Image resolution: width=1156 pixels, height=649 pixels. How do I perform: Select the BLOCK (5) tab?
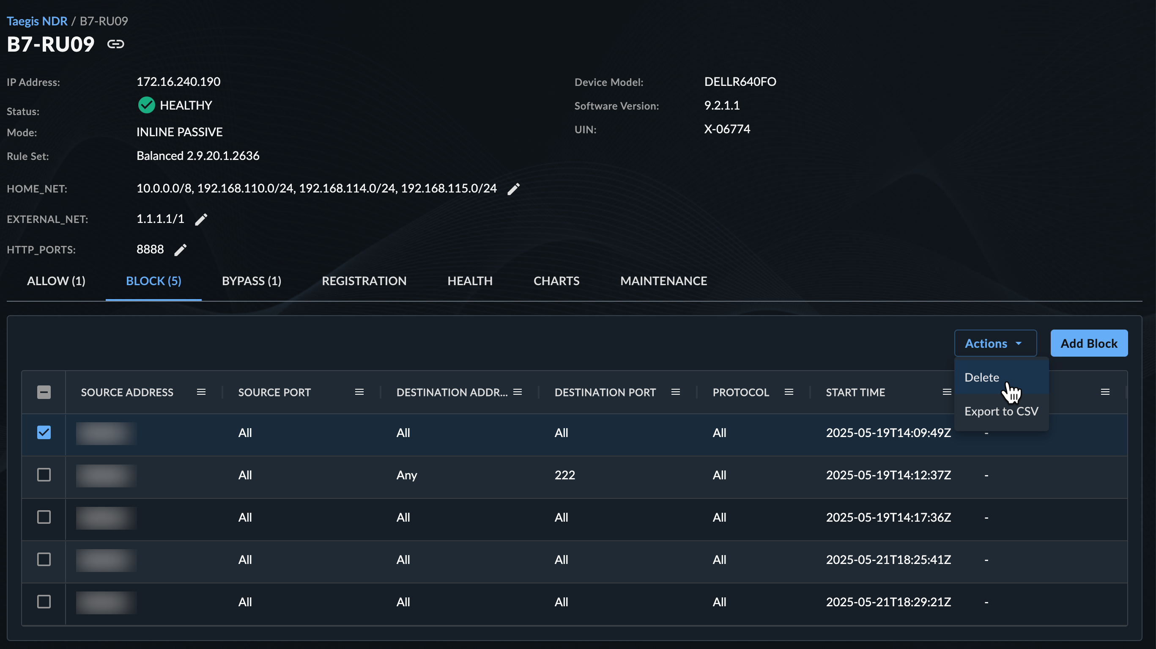coord(153,280)
